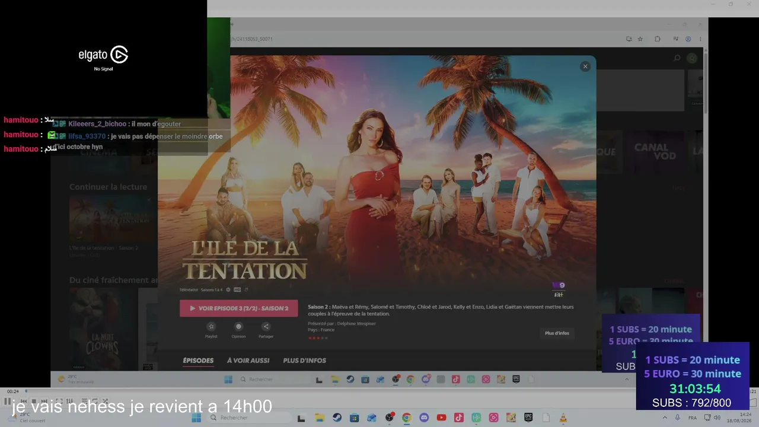Toggle loop mode in media player
The height and width of the screenshot is (427, 759).
click(94, 401)
